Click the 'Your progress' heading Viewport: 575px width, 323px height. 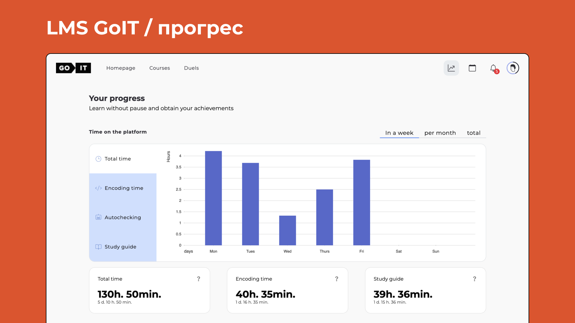tap(117, 98)
